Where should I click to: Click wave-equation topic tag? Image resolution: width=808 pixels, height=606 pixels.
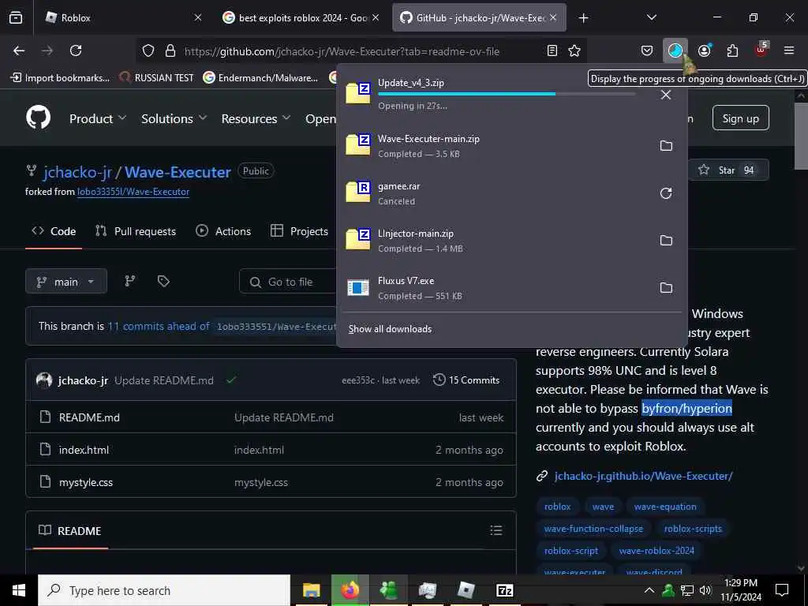[x=665, y=507]
